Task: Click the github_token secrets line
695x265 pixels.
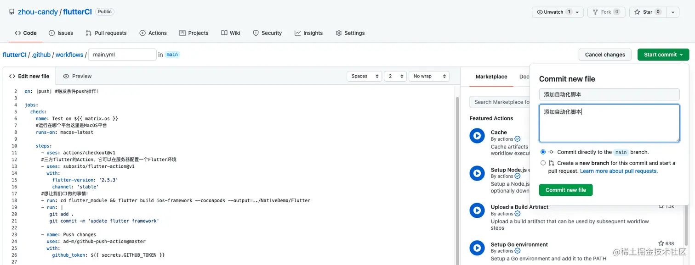Action: pos(108,255)
